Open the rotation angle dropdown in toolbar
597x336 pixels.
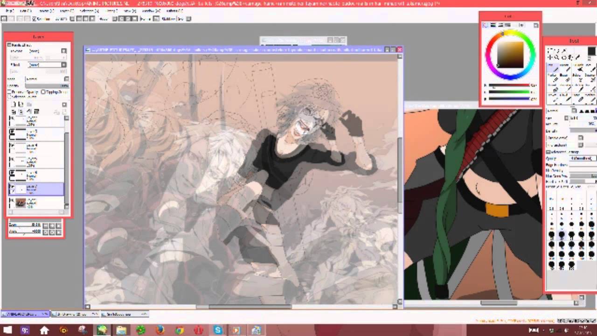(x=114, y=19)
